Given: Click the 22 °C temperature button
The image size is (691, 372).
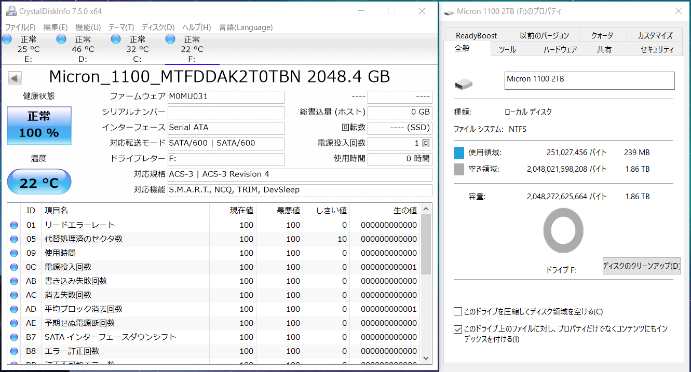Looking at the screenshot, I should 39,182.
